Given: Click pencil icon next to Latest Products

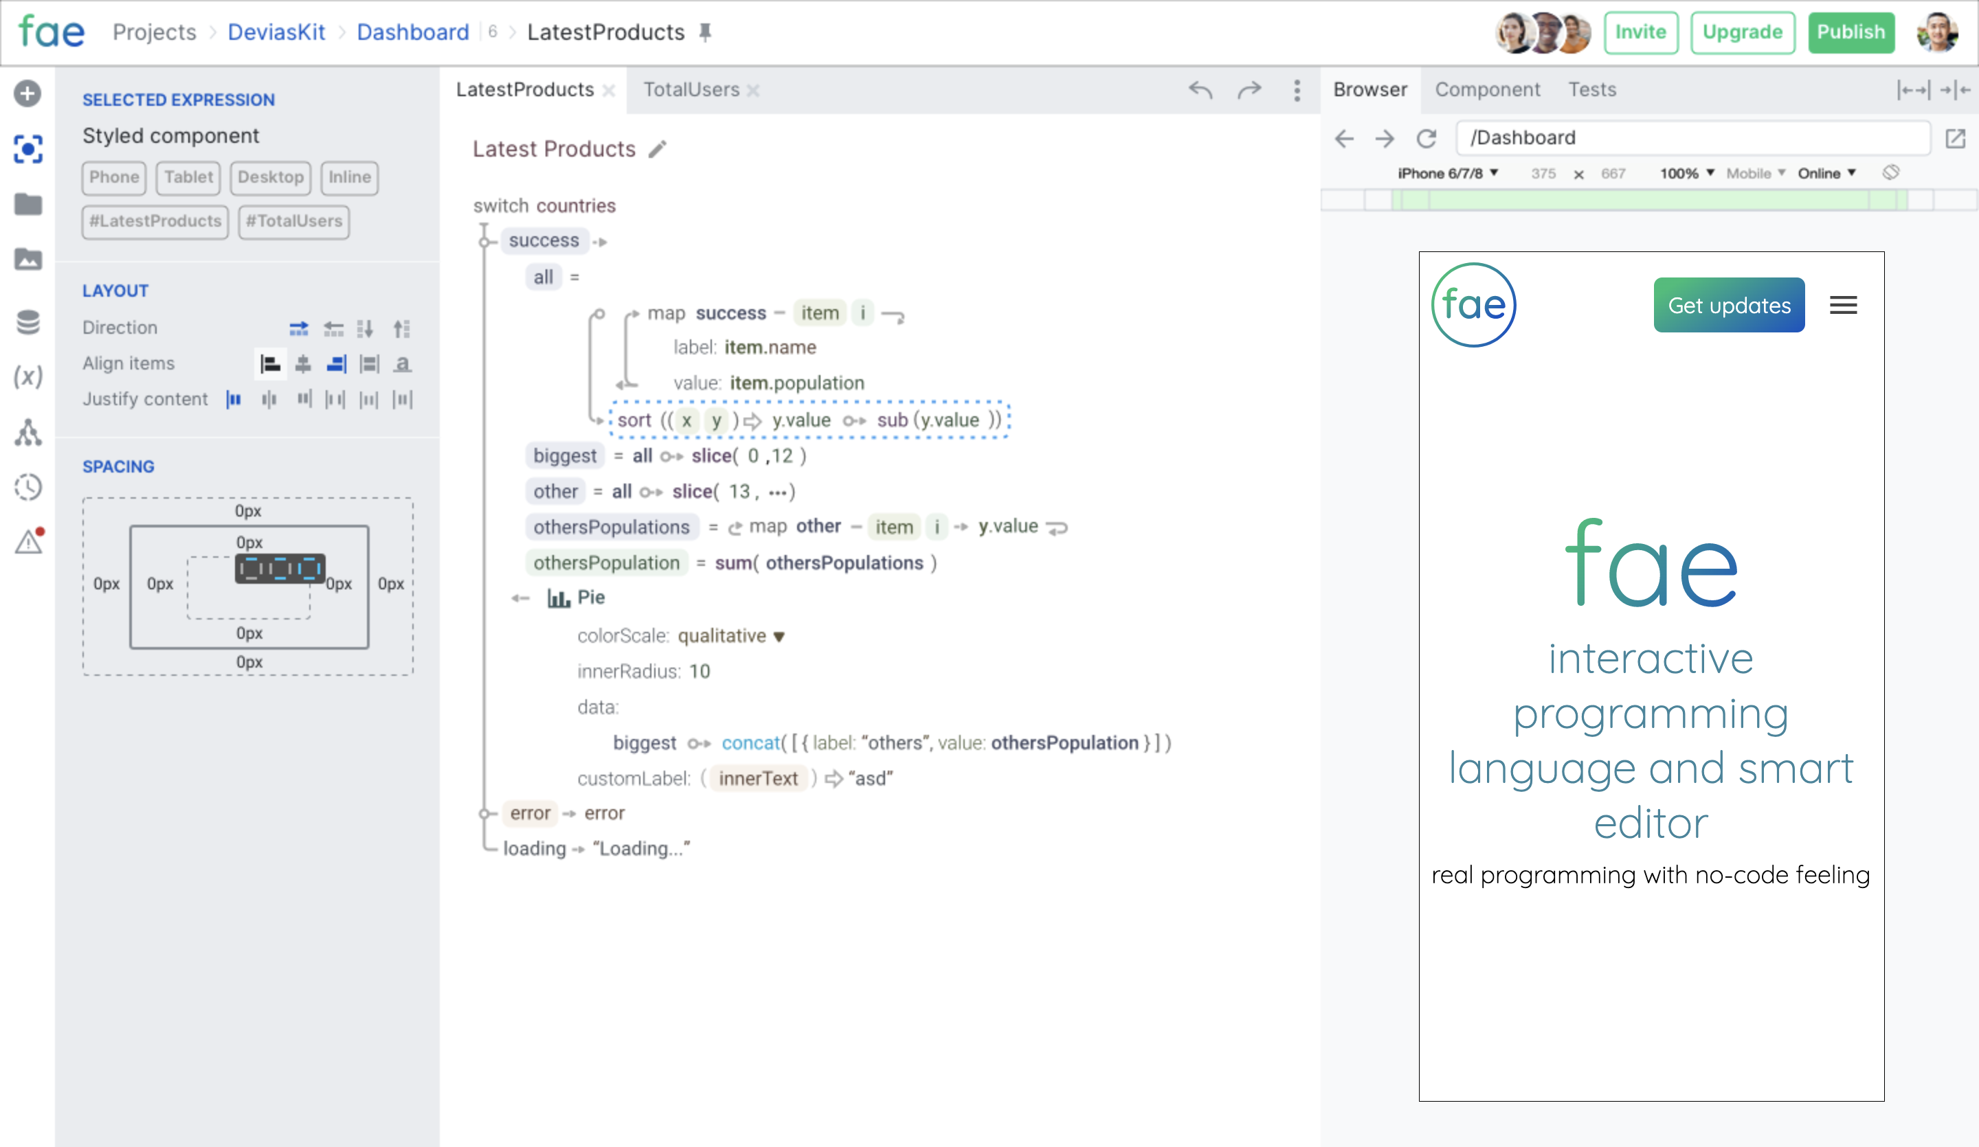Looking at the screenshot, I should pos(658,149).
